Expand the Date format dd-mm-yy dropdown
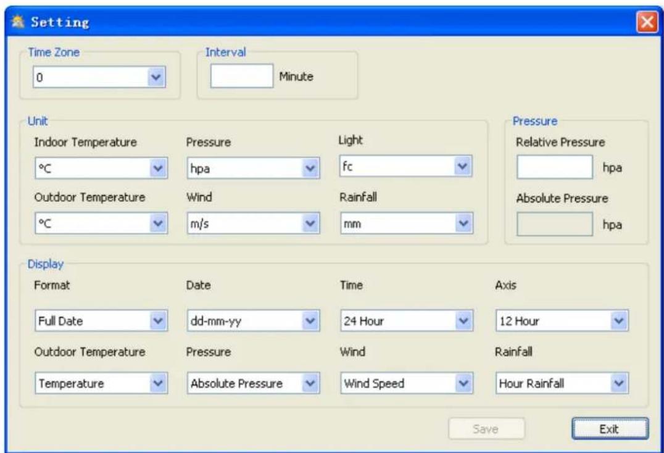Viewport: 664px width, 453px height. click(312, 320)
